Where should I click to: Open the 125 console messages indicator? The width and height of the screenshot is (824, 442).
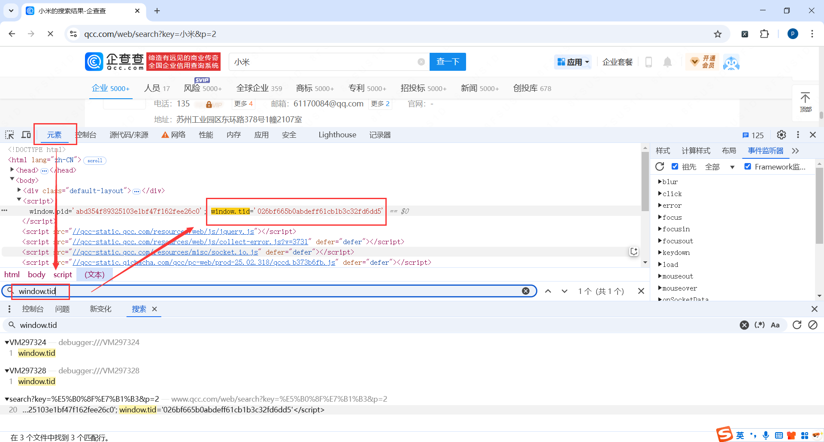tap(753, 135)
